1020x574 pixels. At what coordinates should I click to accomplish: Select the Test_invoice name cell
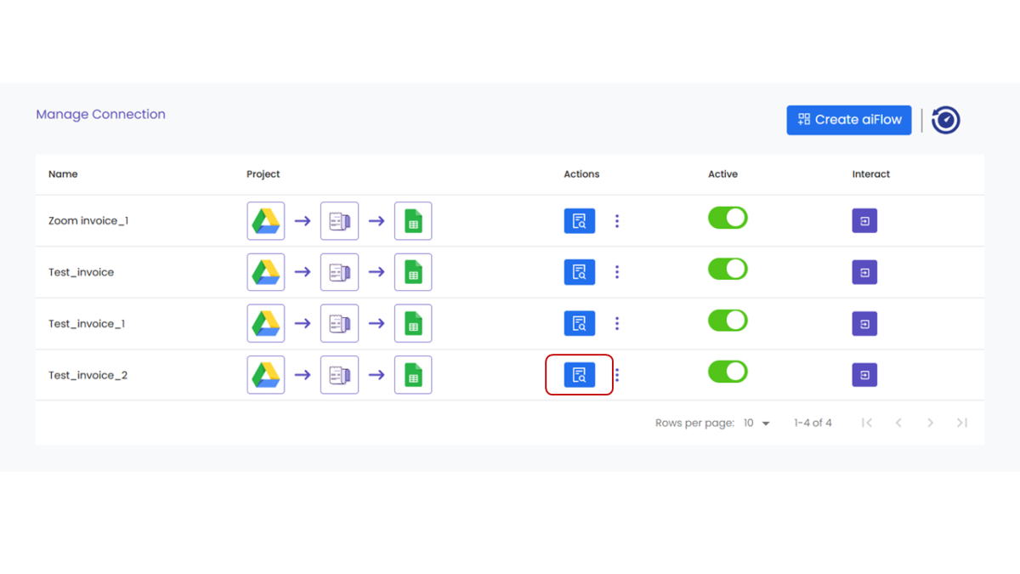tap(81, 272)
